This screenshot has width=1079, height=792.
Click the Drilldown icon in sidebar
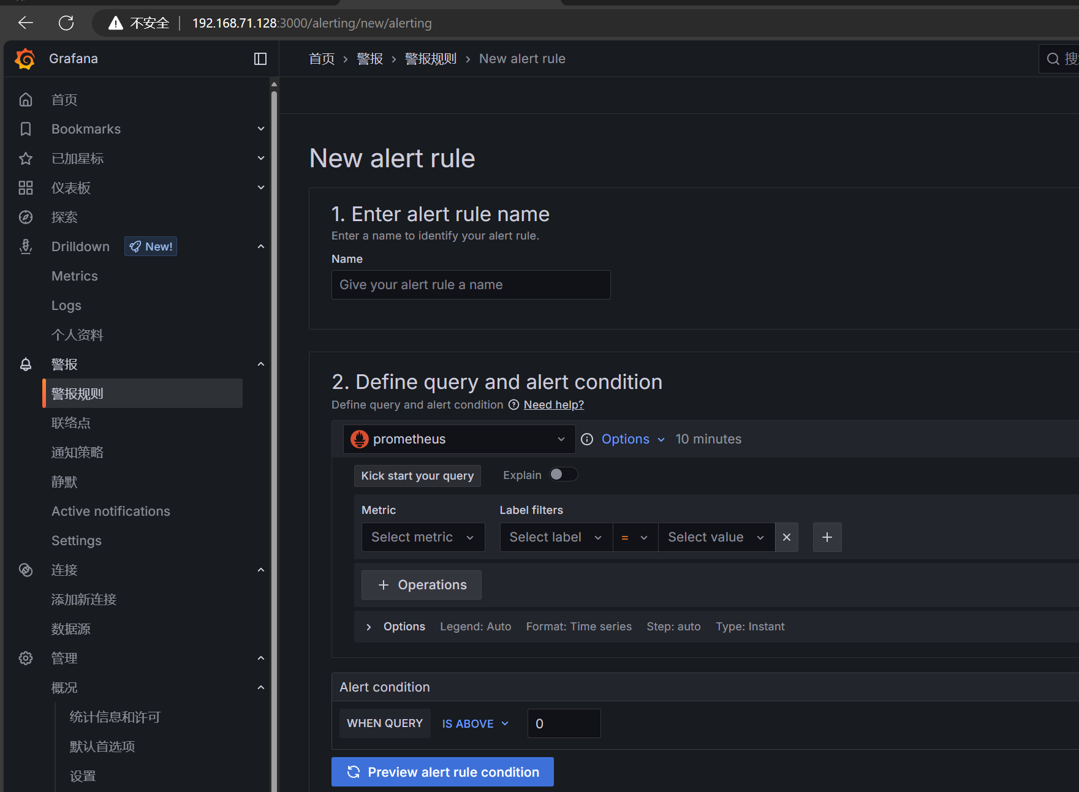[26, 246]
